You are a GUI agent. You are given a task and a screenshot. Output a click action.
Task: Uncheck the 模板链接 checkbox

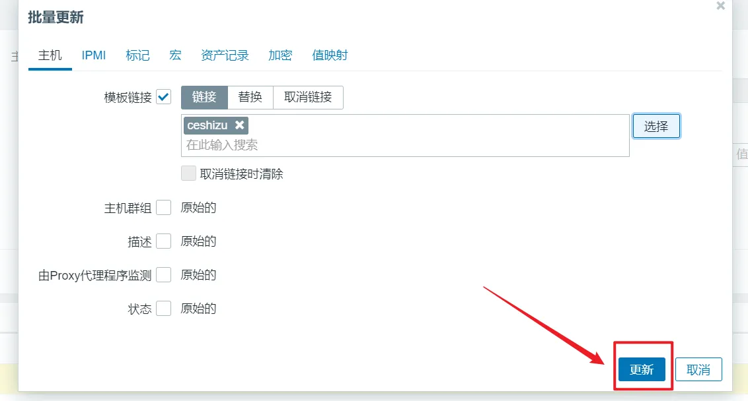[164, 97]
